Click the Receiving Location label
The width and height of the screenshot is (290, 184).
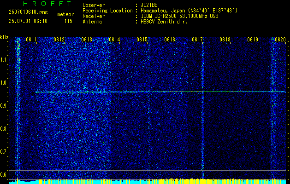(x=107, y=11)
